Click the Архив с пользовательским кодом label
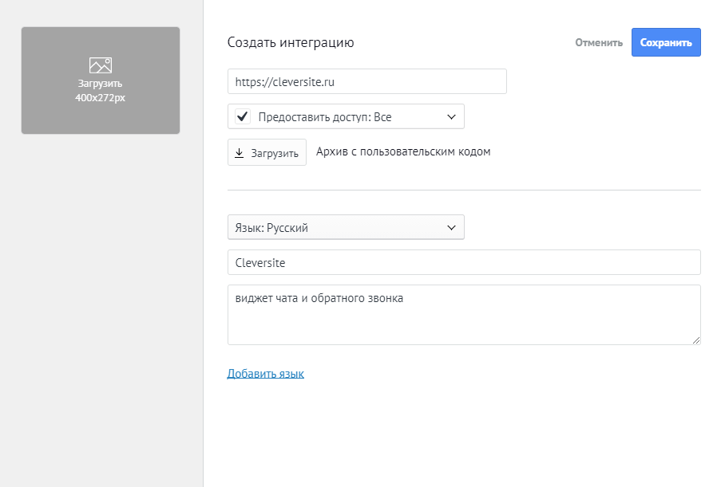The width and height of the screenshot is (721, 487). pos(403,152)
